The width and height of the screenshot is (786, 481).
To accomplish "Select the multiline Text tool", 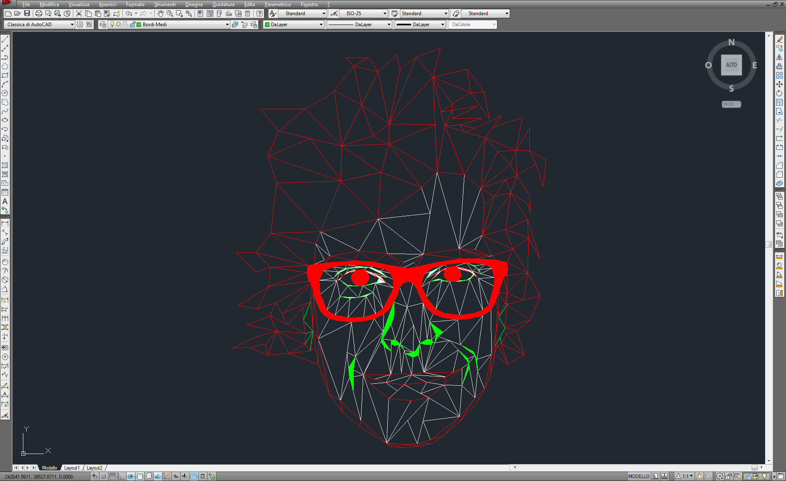I will (x=5, y=201).
